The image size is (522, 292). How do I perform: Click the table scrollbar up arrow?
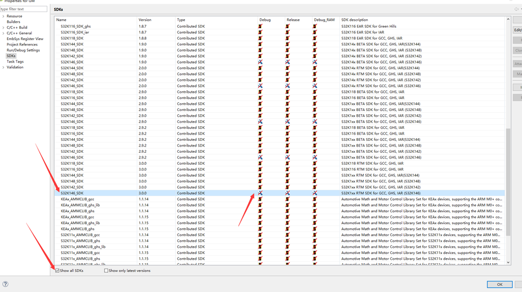pyautogui.click(x=508, y=19)
